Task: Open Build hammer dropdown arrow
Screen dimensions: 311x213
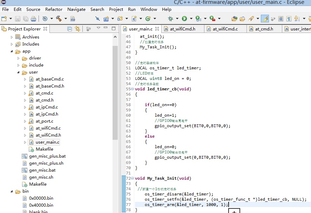Action: coord(66,19)
